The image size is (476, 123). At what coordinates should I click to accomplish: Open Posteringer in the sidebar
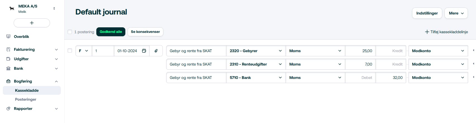point(26,99)
